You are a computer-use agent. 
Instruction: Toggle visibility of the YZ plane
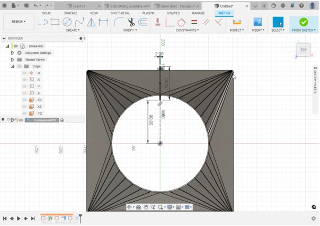(24, 113)
